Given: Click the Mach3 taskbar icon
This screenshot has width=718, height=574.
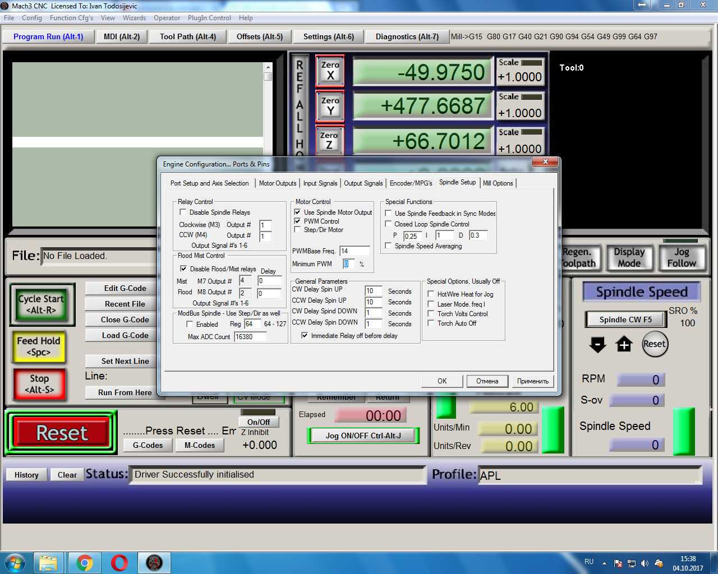Looking at the screenshot, I should (154, 563).
